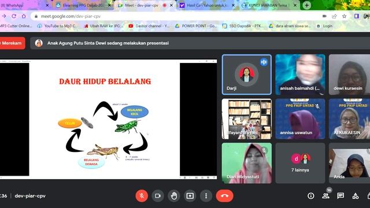This screenshot has height=208, width=370.
Task: Open Ubah RAW ke JPG bookmark
Action: [x=104, y=26]
